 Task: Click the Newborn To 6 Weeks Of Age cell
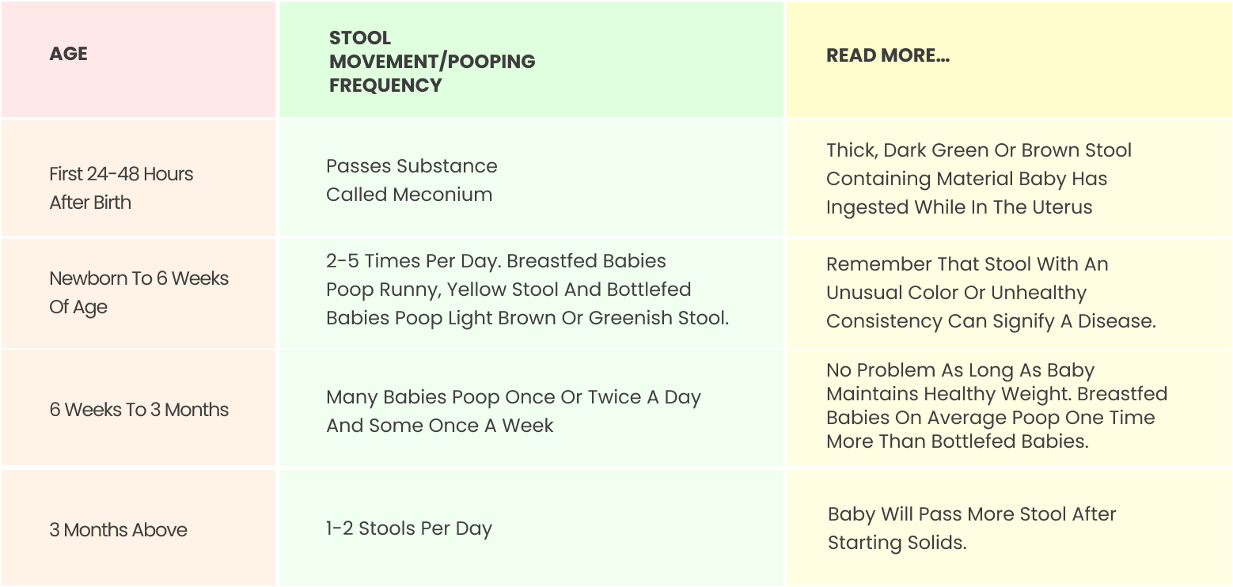click(138, 293)
